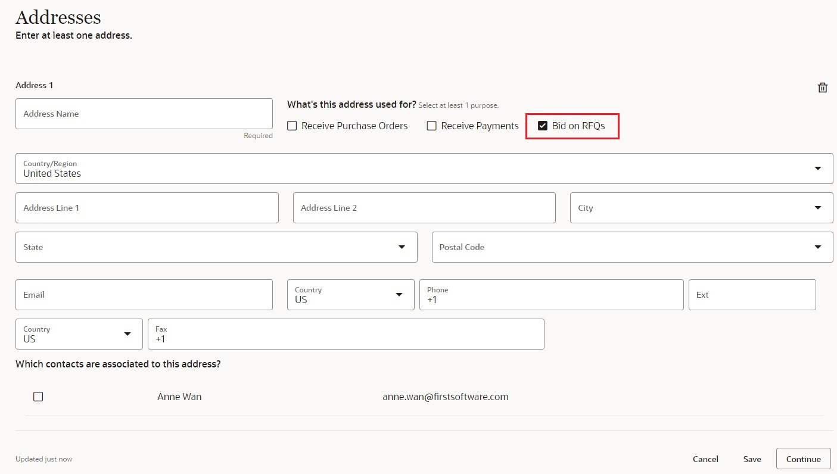Click the Phone number field

click(552, 295)
